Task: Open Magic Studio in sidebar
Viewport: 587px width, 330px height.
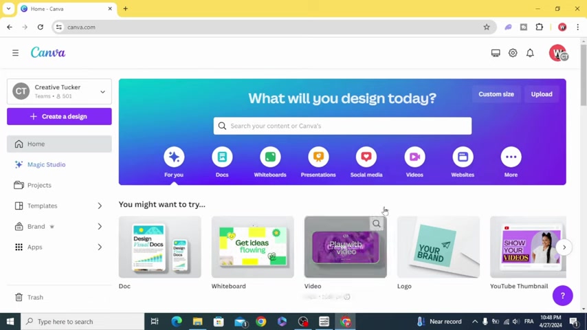Action: pos(59,164)
